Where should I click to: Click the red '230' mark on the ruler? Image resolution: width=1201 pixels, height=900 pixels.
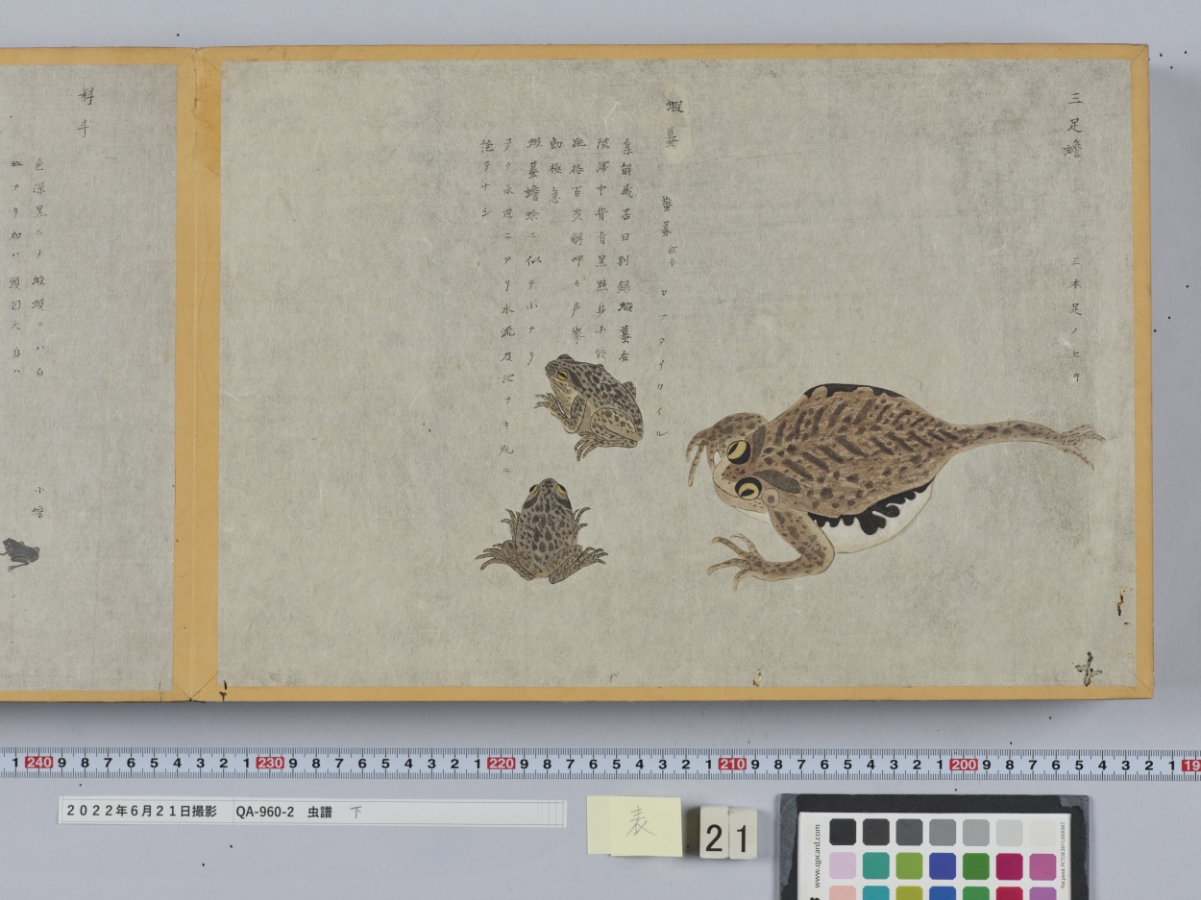[x=270, y=763]
